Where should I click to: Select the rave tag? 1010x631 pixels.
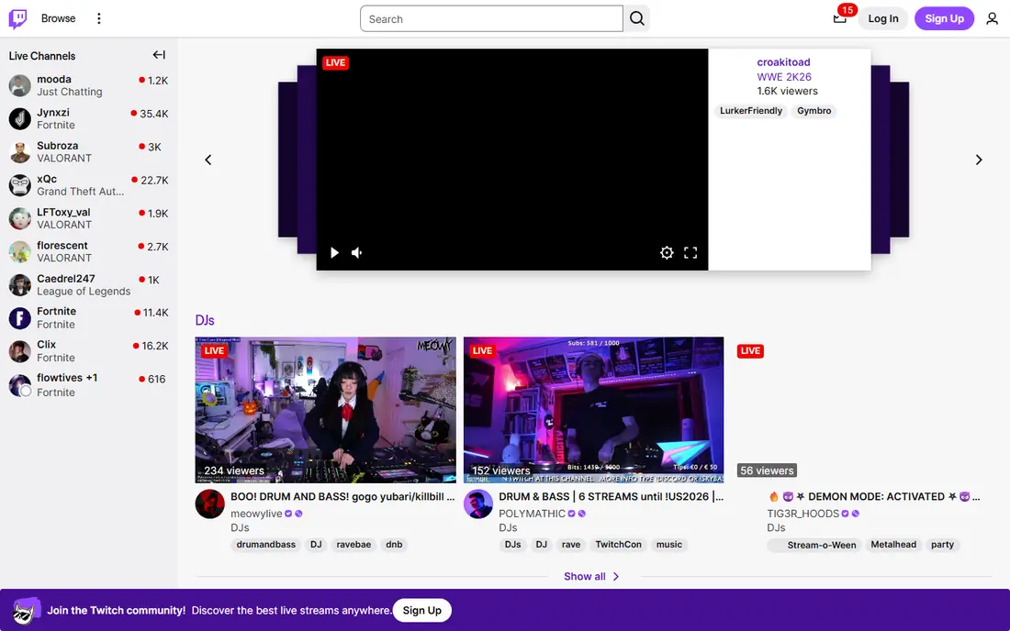(571, 544)
